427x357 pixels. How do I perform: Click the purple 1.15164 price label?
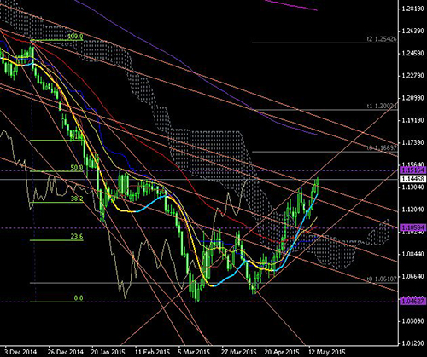[x=413, y=170]
